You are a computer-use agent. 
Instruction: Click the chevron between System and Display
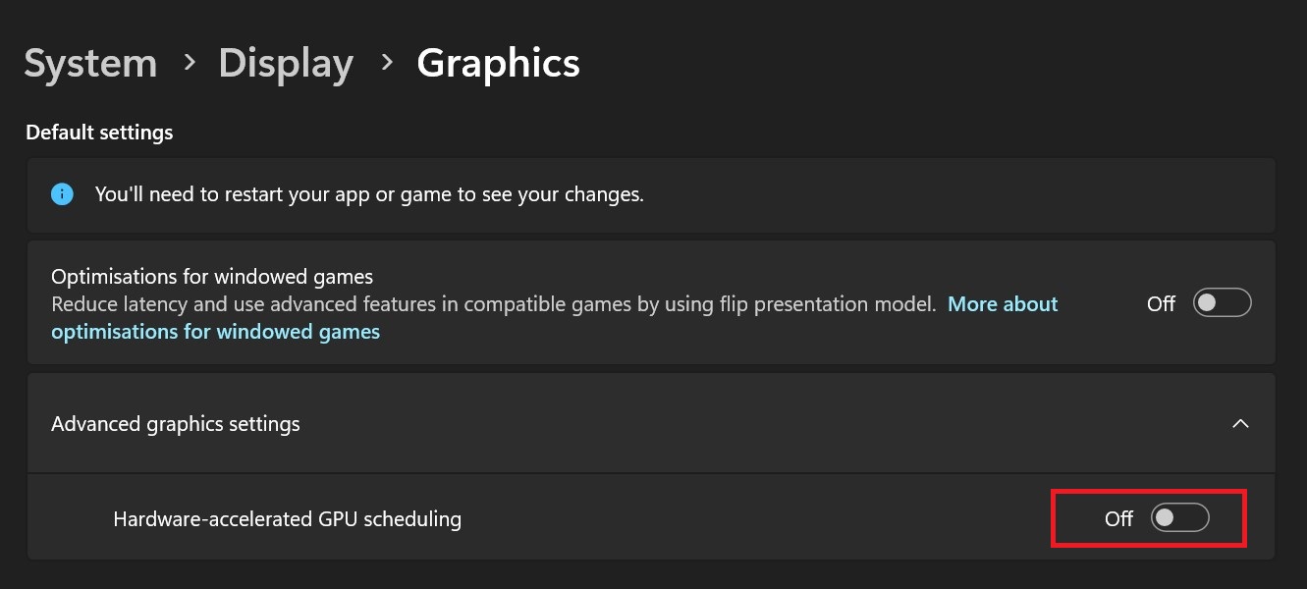(x=190, y=63)
